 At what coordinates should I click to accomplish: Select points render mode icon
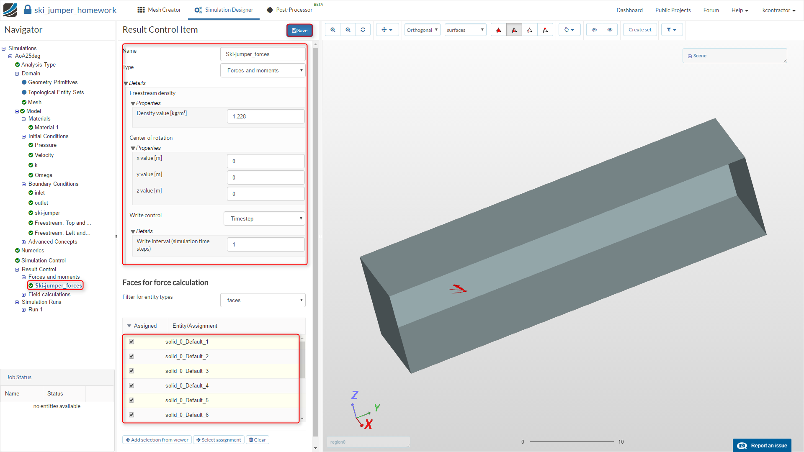pos(545,30)
